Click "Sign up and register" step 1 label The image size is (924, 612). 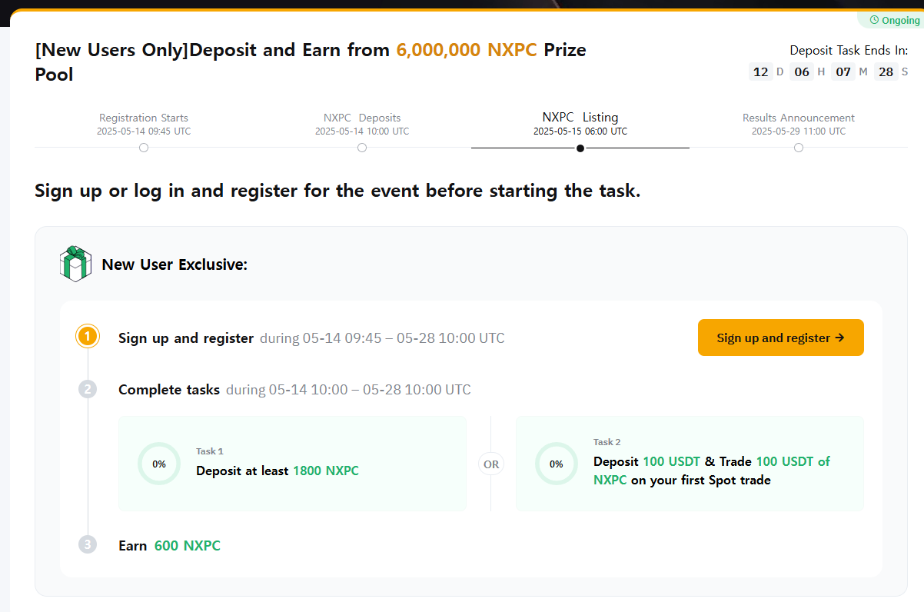click(186, 338)
